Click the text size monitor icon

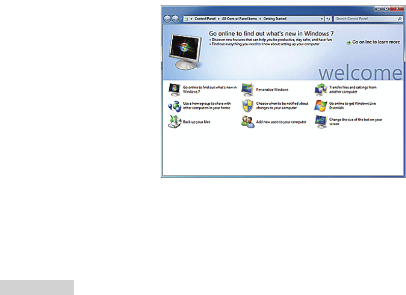pyautogui.click(x=321, y=122)
